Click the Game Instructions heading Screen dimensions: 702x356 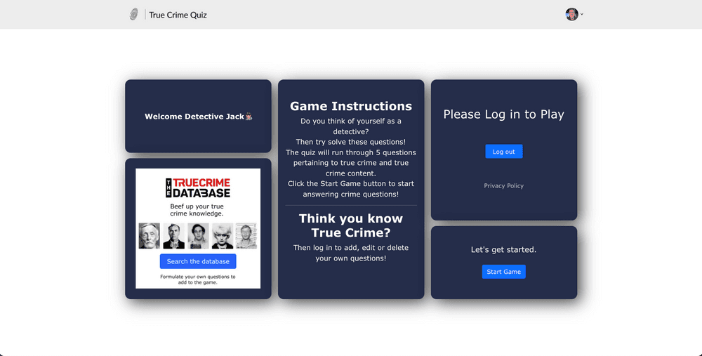(x=351, y=107)
